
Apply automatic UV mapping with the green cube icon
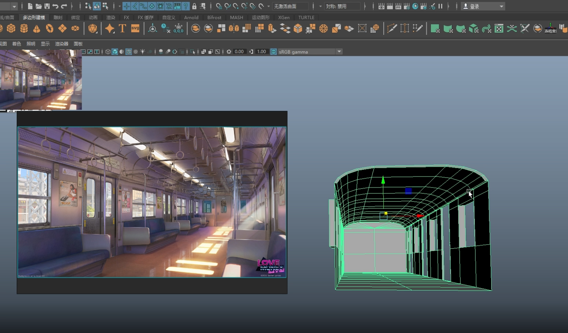pyautogui.click(x=473, y=28)
